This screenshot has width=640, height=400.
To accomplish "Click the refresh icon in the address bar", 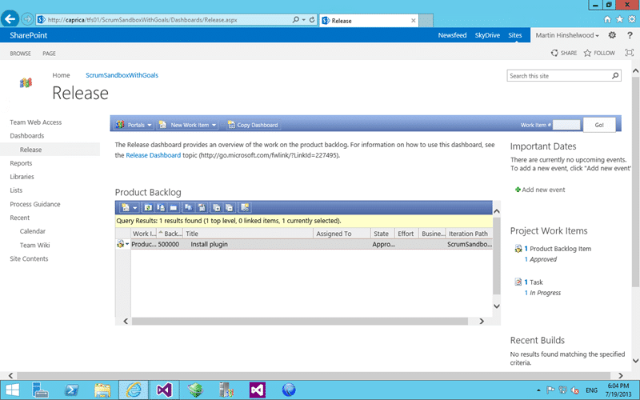I will 312,19.
